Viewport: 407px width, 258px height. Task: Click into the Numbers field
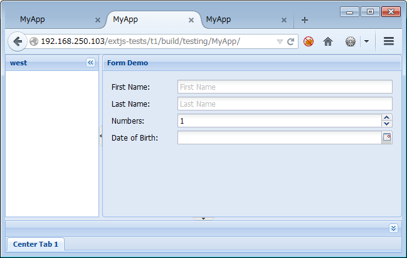[280, 121]
